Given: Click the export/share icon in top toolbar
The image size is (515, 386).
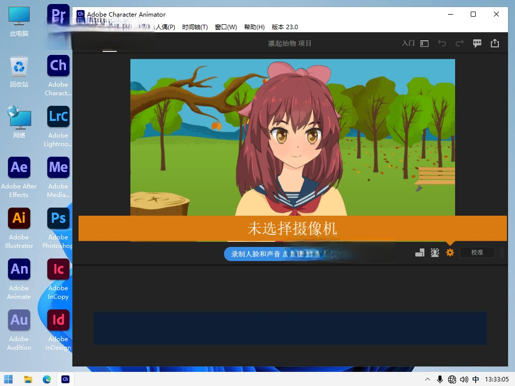Looking at the screenshot, I should coord(495,43).
